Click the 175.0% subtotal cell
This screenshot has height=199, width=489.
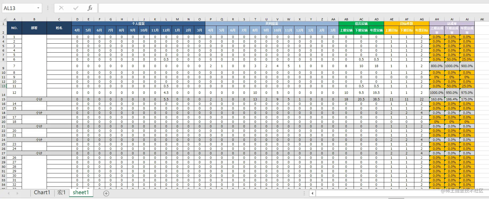coord(467,99)
